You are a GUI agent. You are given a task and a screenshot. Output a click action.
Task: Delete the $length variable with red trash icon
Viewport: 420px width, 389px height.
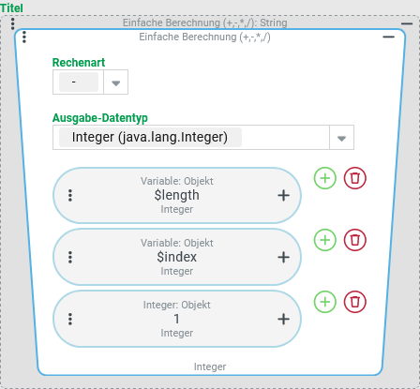coord(355,178)
